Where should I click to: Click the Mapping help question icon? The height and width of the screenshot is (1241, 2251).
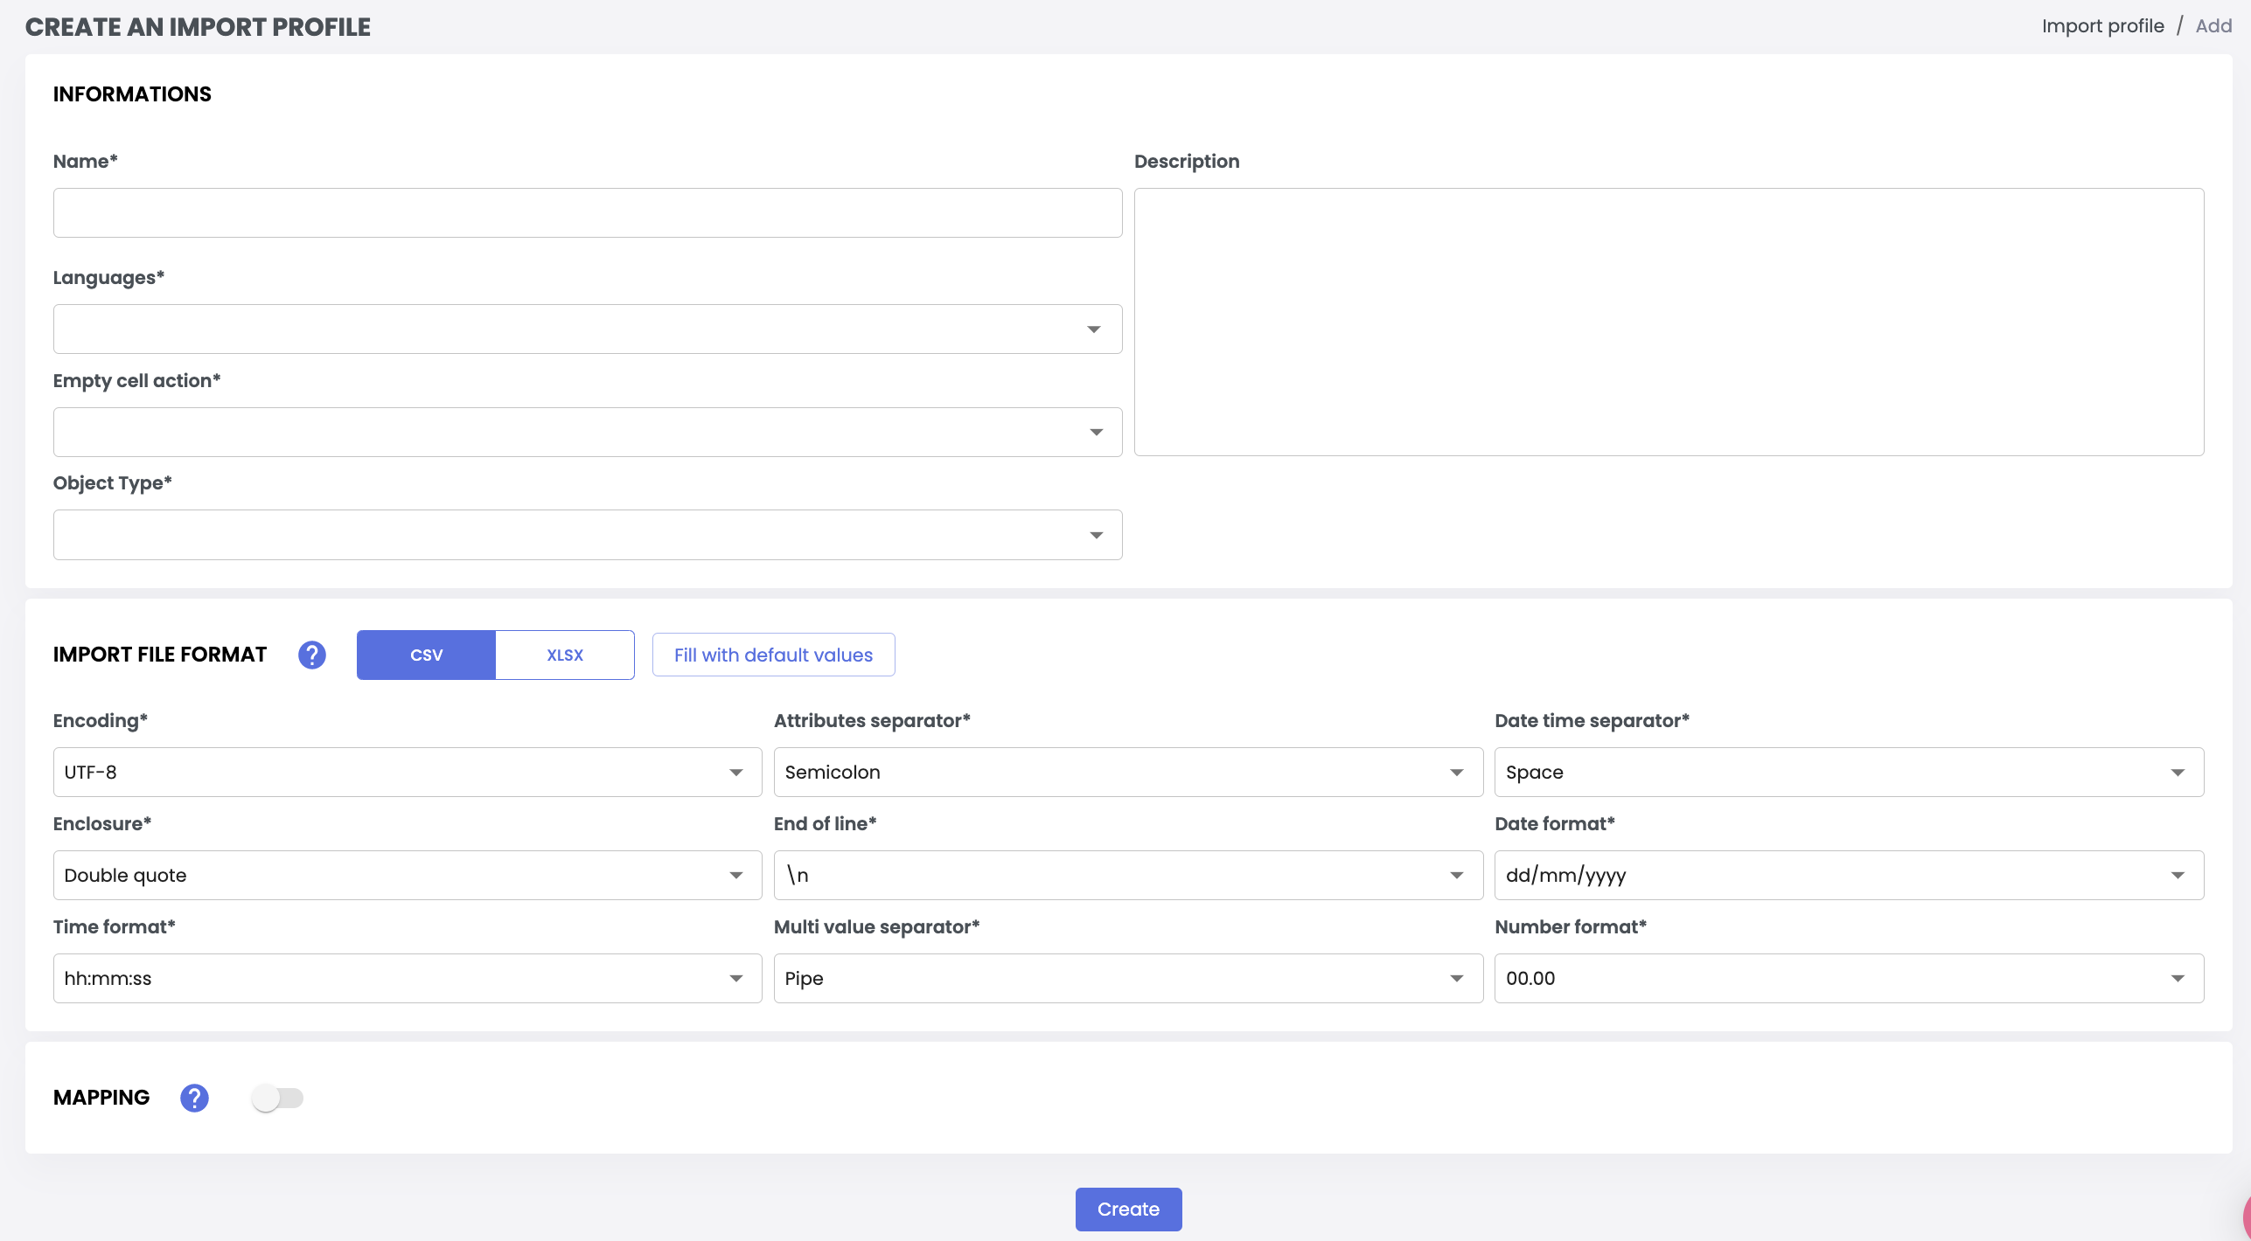[x=194, y=1098]
